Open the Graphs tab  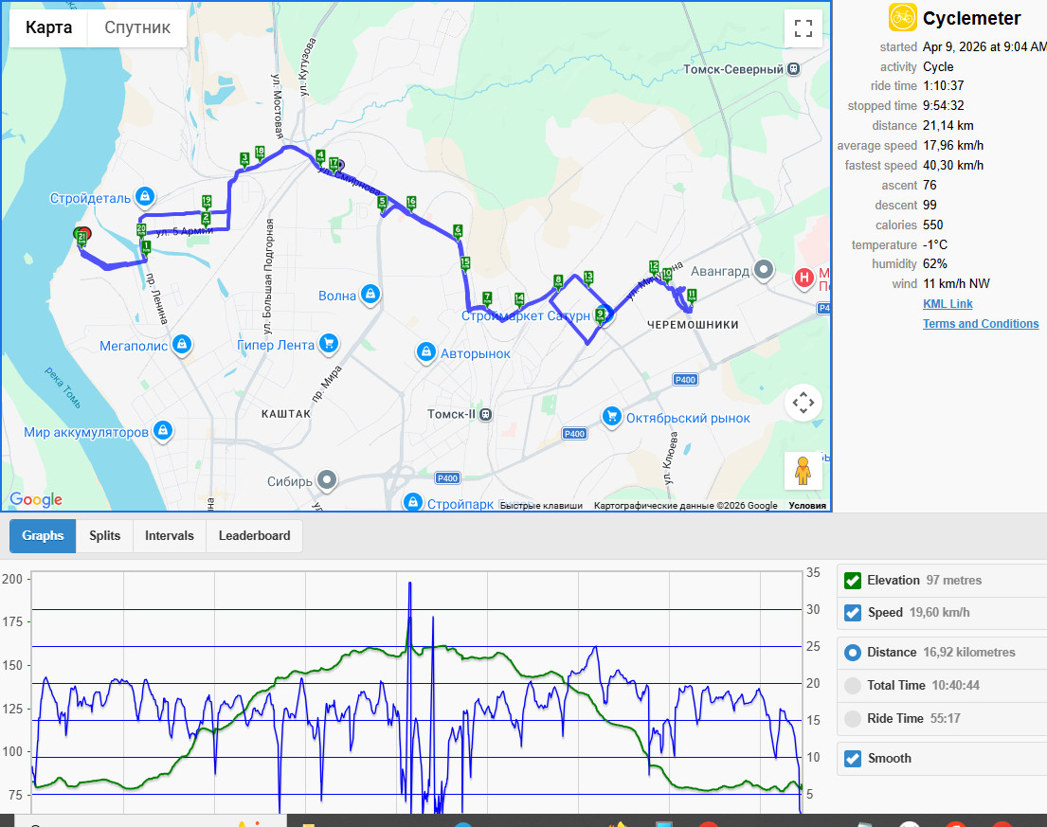click(43, 536)
